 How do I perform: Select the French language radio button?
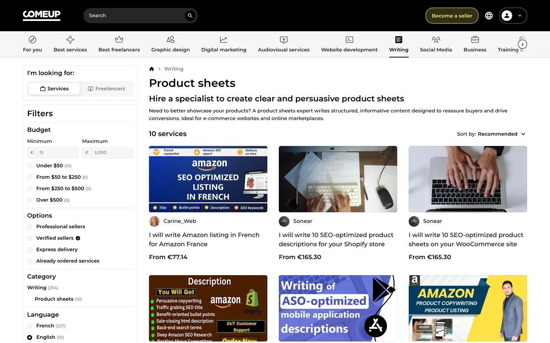pos(30,326)
